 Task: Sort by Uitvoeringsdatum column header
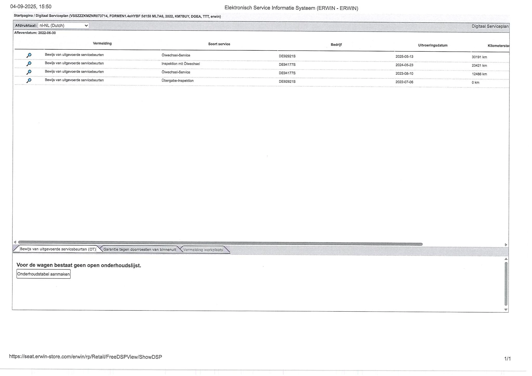(x=433, y=45)
